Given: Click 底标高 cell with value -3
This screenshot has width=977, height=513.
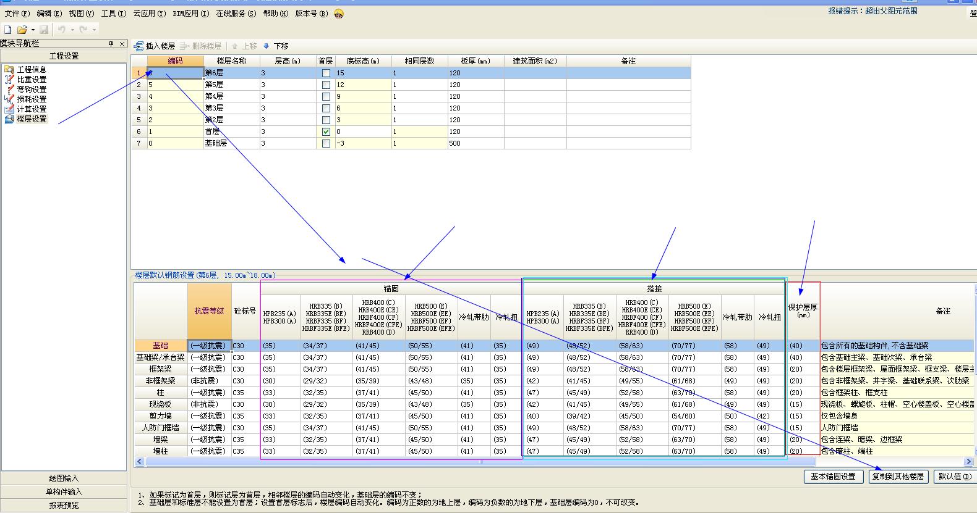Looking at the screenshot, I should [363, 143].
